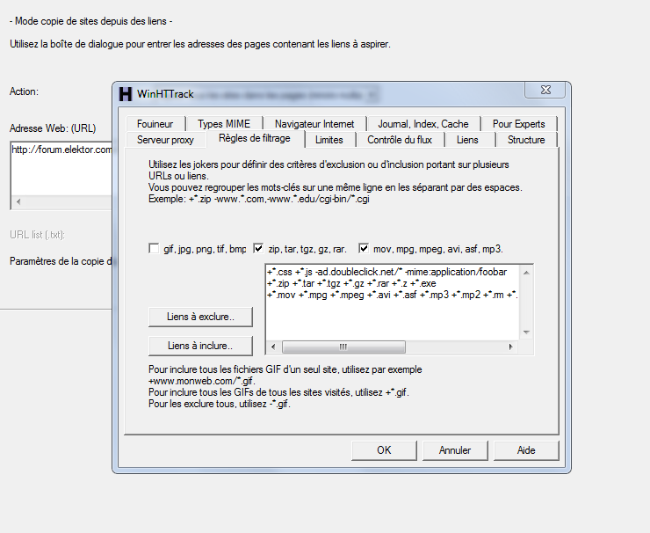Enable the gif, jpg, png, tif, bmp checkbox
Screen dimensions: 650x533
[155, 249]
